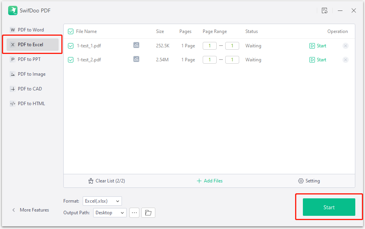This screenshot has width=365, height=229.
Task: Remove 1-test_1.pdf using its X icon
Action: pyautogui.click(x=346, y=46)
